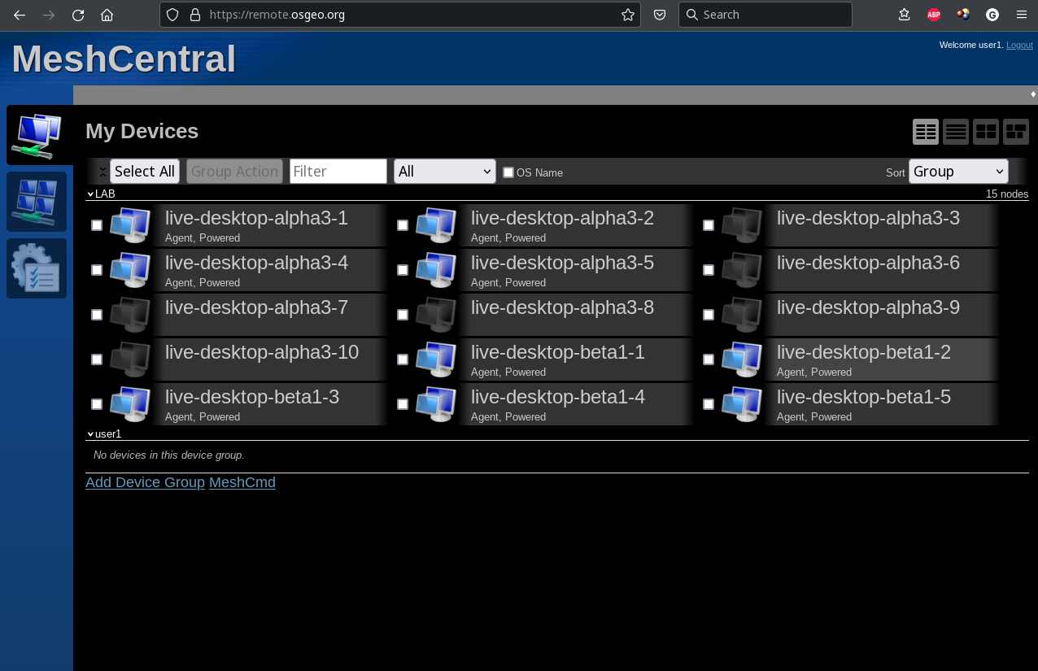The width and height of the screenshot is (1038, 671).
Task: Open the MeshCmd link
Action: 242,482
